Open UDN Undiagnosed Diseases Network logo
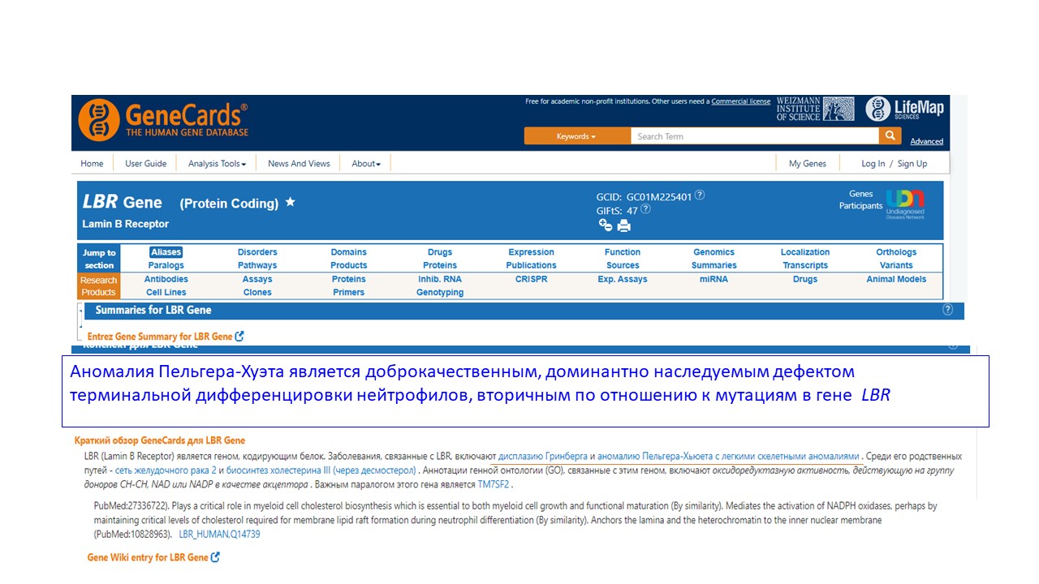 (x=905, y=204)
